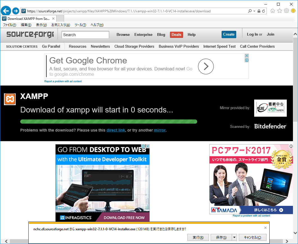Open the ファイル(F) menu

(10, 25)
